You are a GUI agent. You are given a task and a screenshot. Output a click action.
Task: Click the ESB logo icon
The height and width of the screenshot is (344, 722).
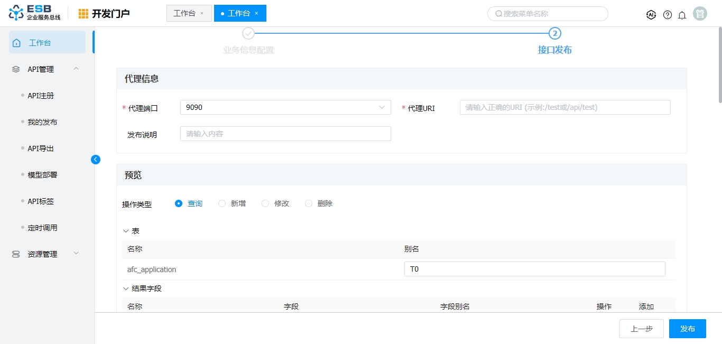click(16, 13)
